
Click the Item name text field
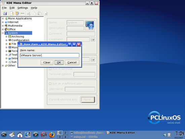(50, 55)
